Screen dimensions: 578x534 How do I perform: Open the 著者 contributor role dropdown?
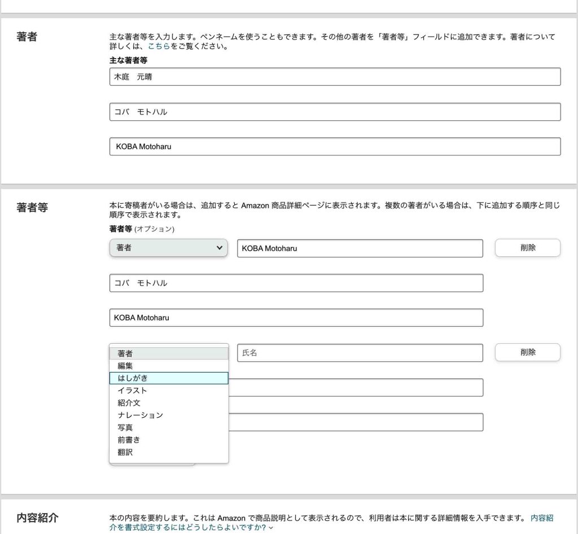pyautogui.click(x=168, y=248)
